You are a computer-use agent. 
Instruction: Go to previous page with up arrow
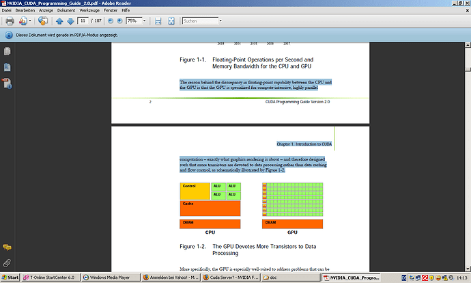pyautogui.click(x=59, y=21)
